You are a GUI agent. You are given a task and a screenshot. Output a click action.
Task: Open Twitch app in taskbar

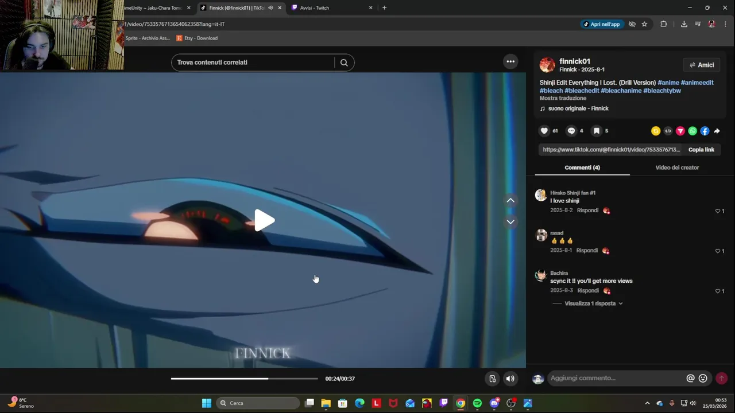coord(444,403)
